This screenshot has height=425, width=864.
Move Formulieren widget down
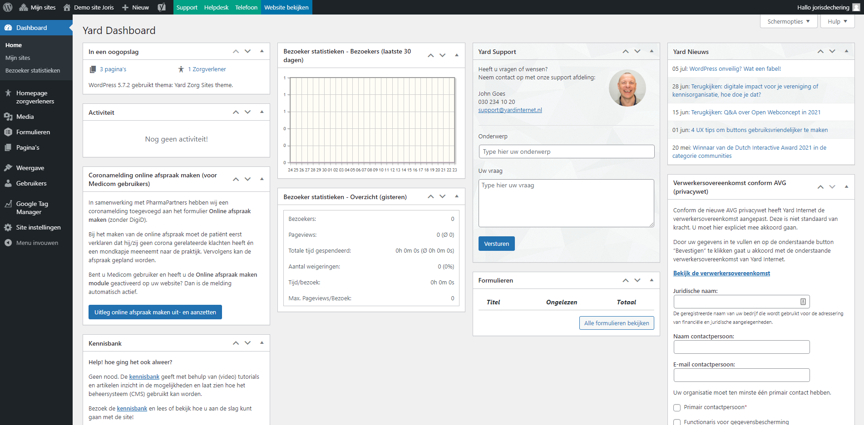tap(637, 280)
